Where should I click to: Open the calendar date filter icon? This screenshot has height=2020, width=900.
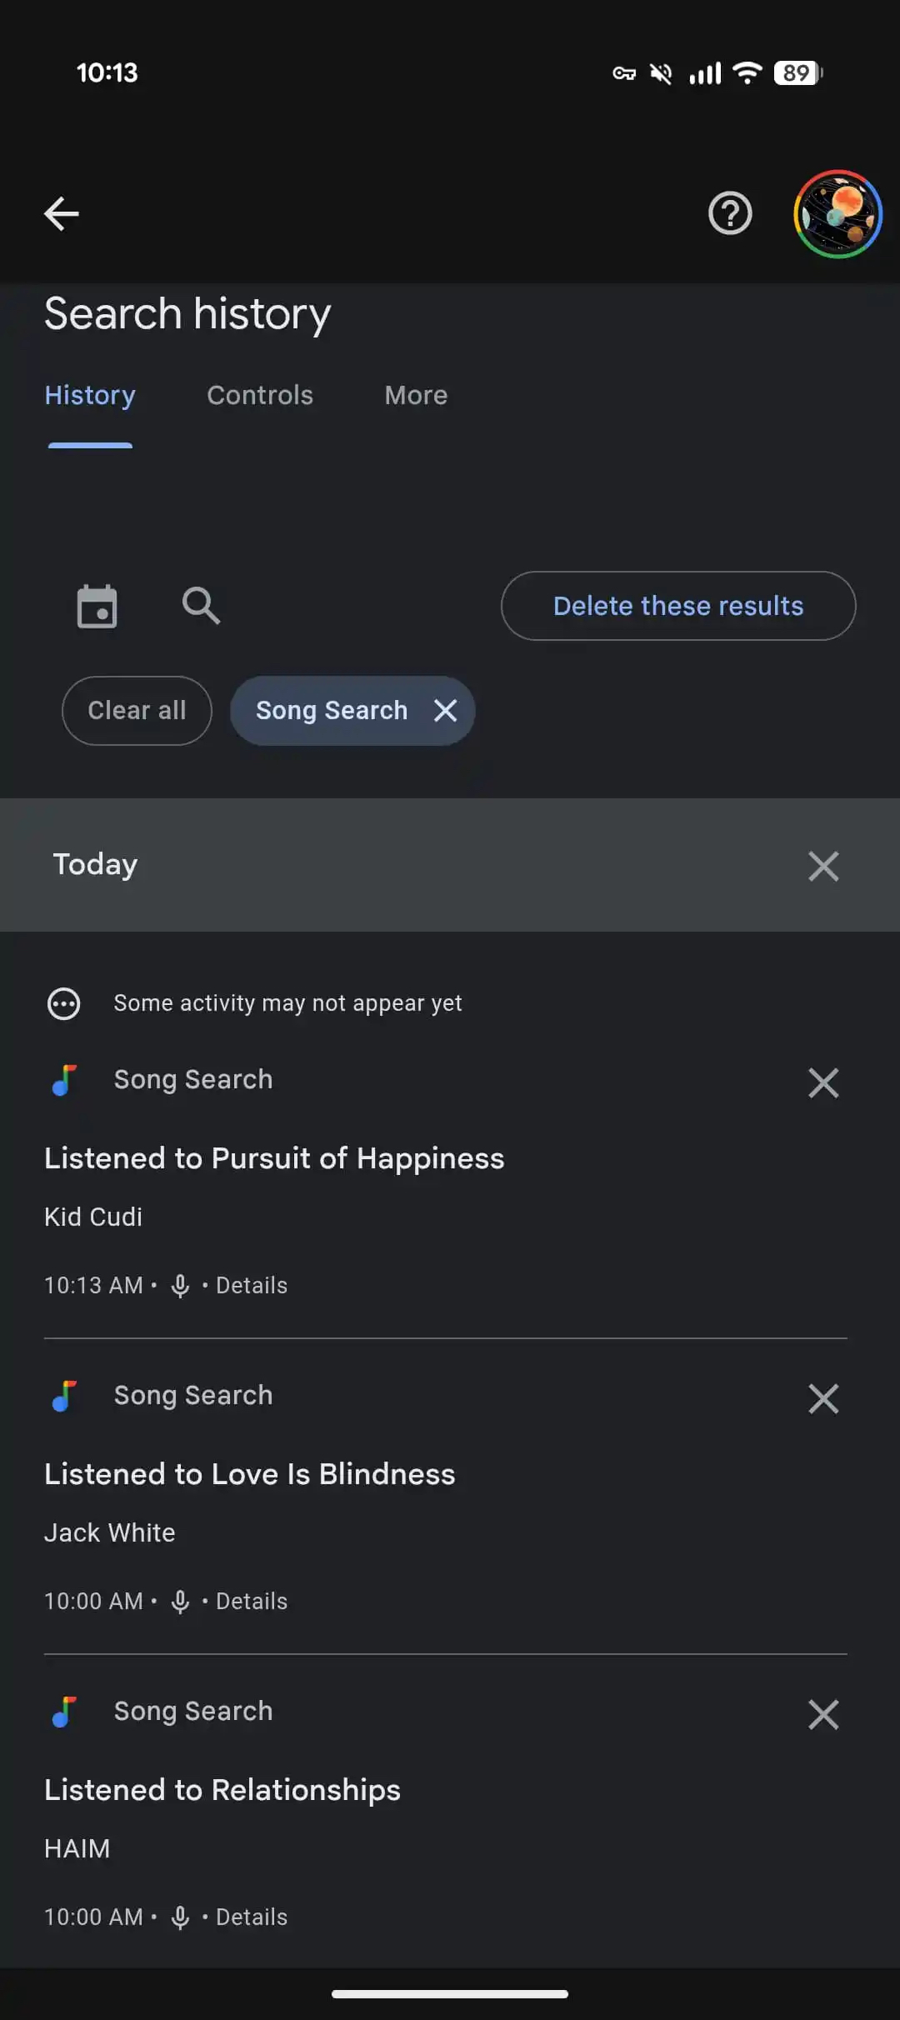[x=97, y=606]
